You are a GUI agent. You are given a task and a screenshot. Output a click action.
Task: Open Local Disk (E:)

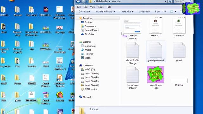click(x=92, y=77)
